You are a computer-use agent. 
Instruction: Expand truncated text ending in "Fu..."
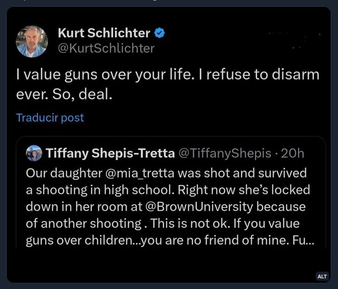(293, 241)
